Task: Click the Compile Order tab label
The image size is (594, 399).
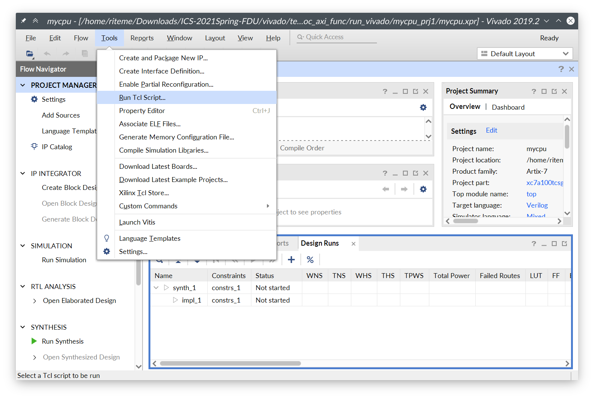Action: tap(302, 148)
